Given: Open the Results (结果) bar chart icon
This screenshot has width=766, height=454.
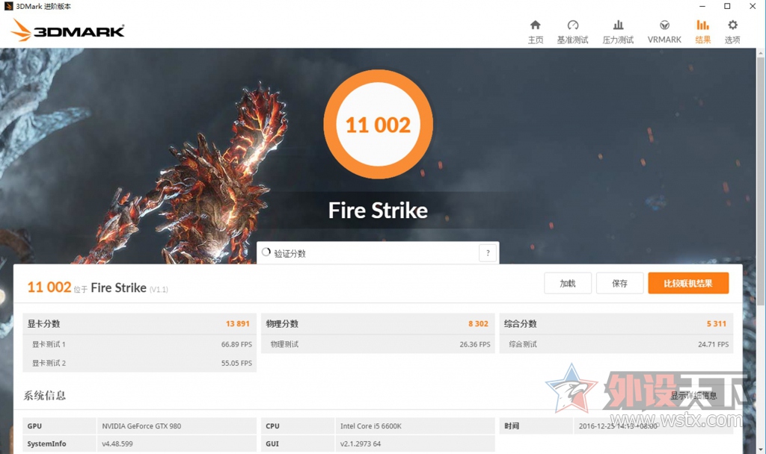Looking at the screenshot, I should click(x=702, y=25).
